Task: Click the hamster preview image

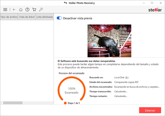Action: pos(109,41)
